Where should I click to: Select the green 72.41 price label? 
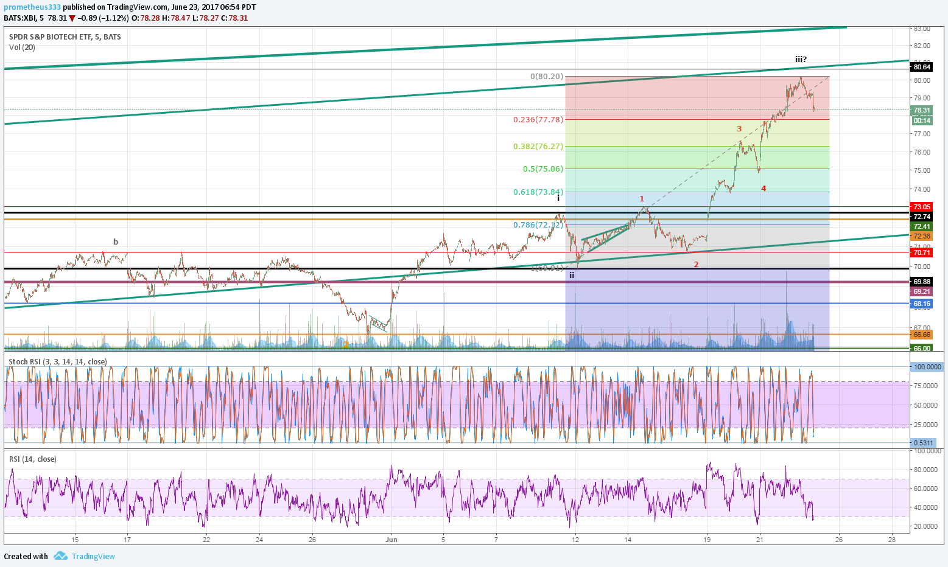[922, 226]
